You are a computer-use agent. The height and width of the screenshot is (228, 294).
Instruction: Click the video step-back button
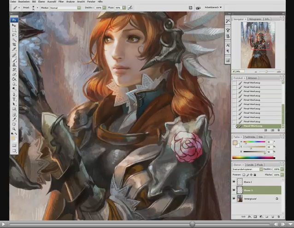tap(276, 224)
